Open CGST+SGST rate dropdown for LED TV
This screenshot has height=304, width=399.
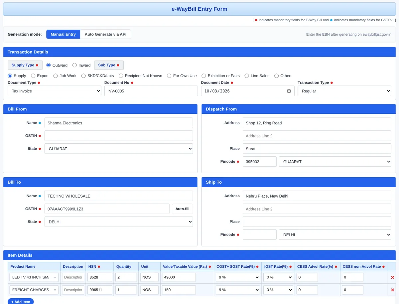click(238, 277)
